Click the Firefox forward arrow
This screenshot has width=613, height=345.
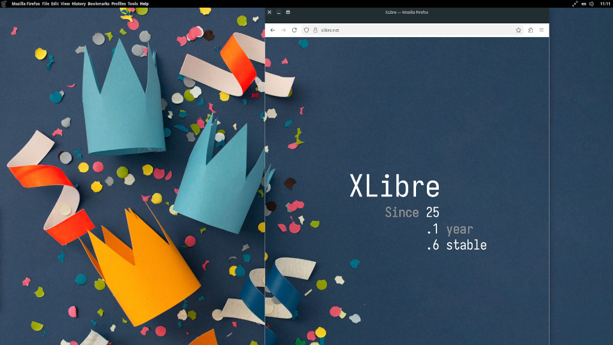(283, 30)
